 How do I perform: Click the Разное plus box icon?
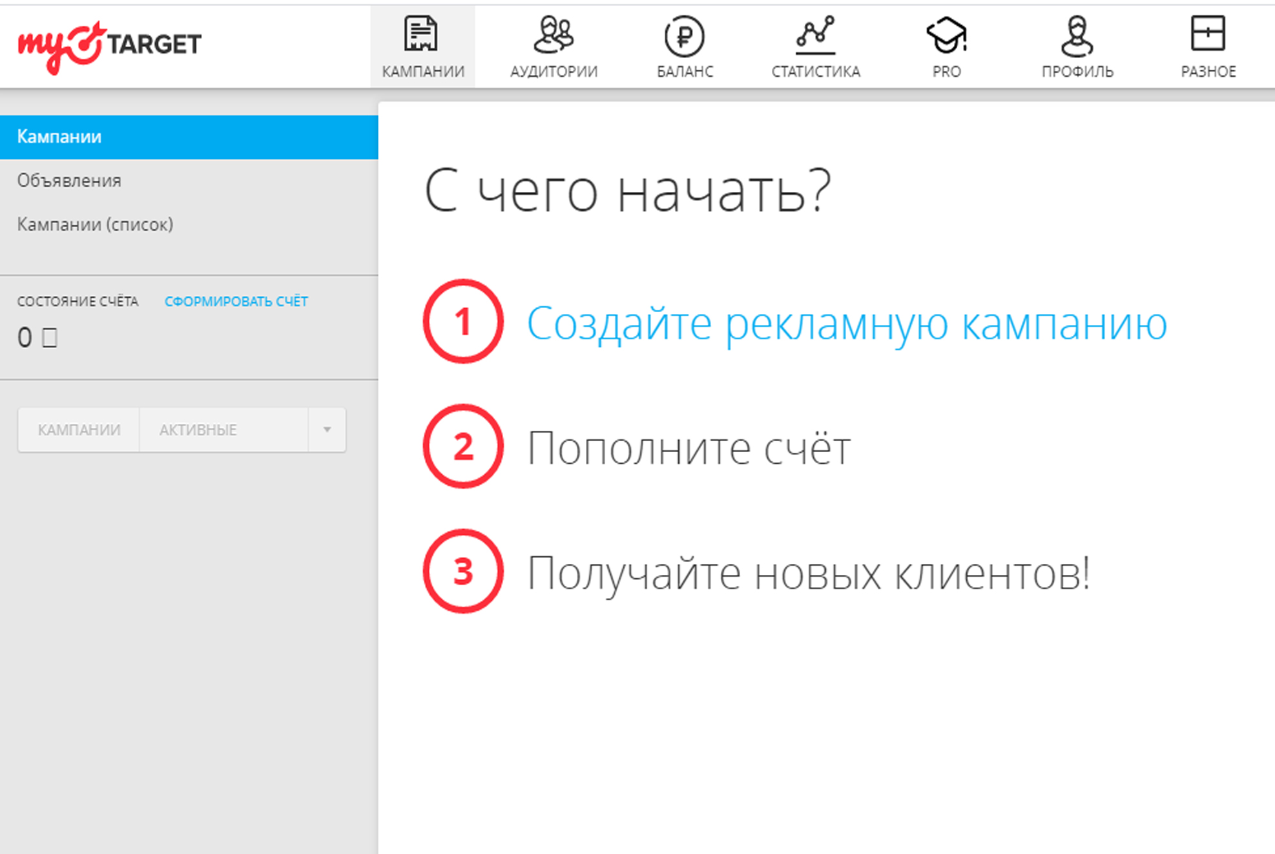tap(1207, 34)
